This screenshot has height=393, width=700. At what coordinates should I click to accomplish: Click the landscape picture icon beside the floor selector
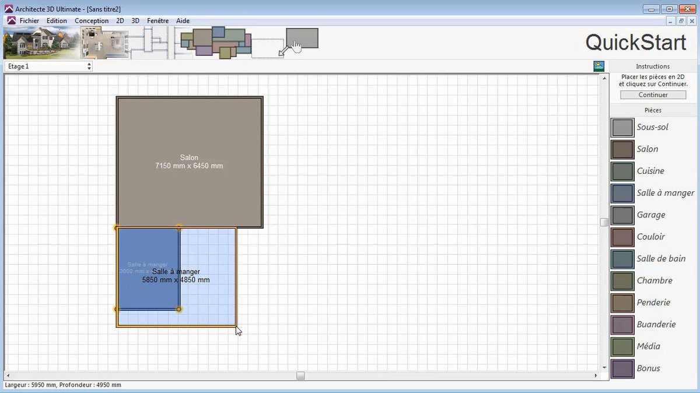(x=598, y=66)
